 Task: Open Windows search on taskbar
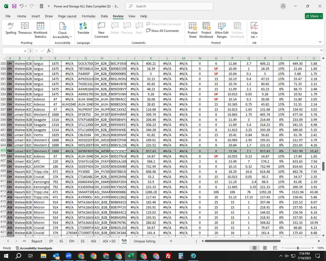coord(18,256)
